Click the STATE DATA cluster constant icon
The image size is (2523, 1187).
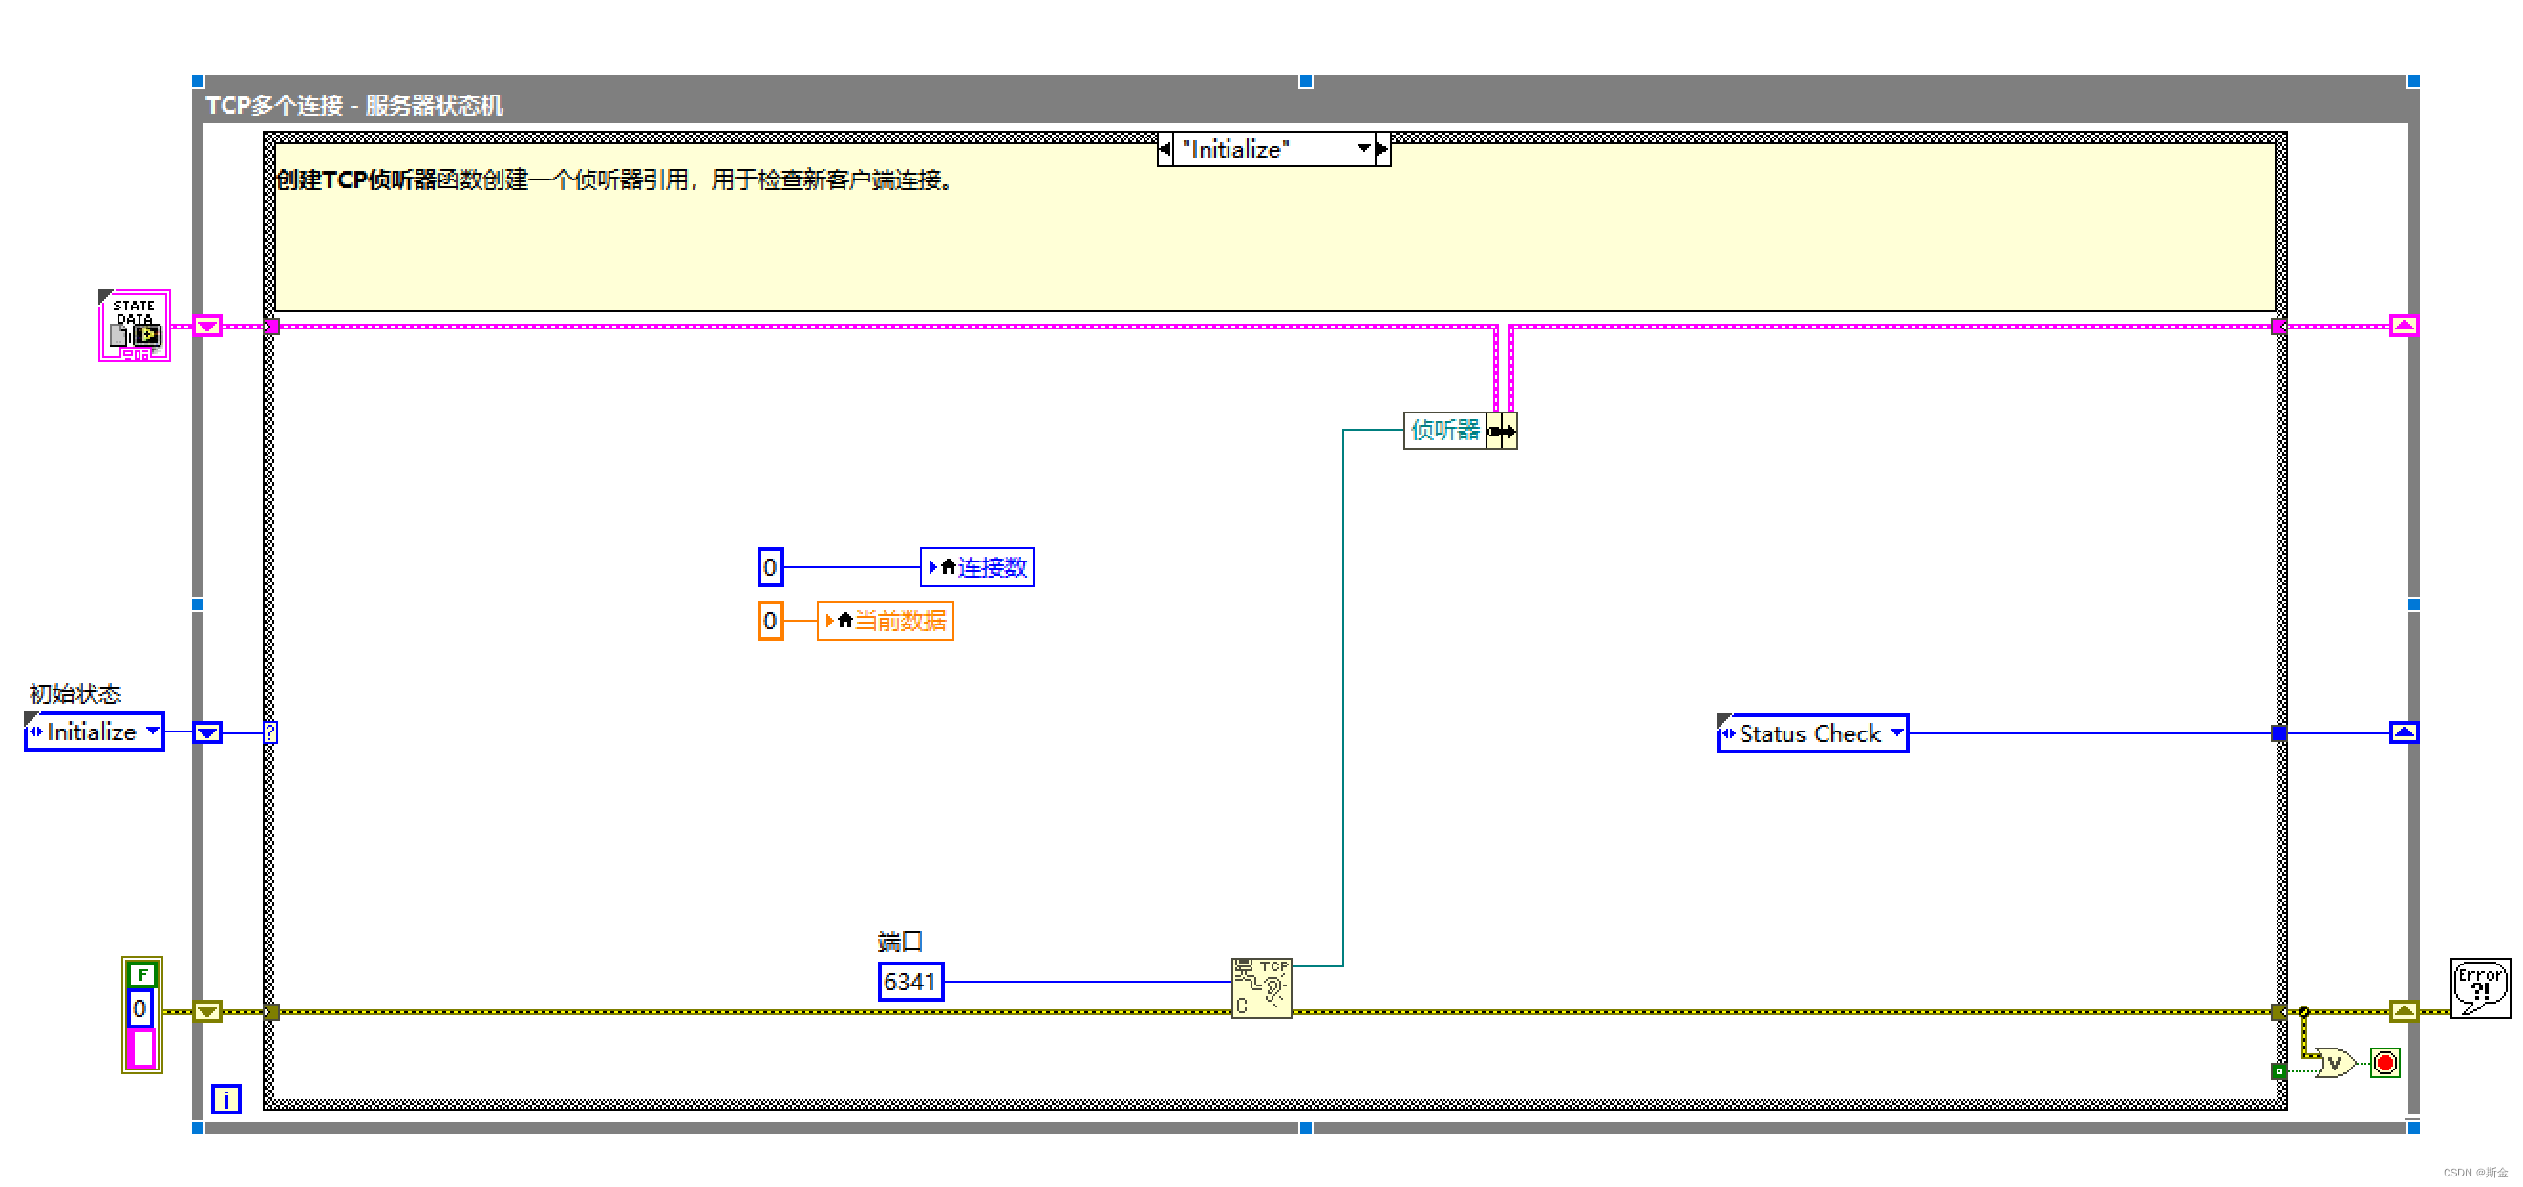[x=134, y=327]
